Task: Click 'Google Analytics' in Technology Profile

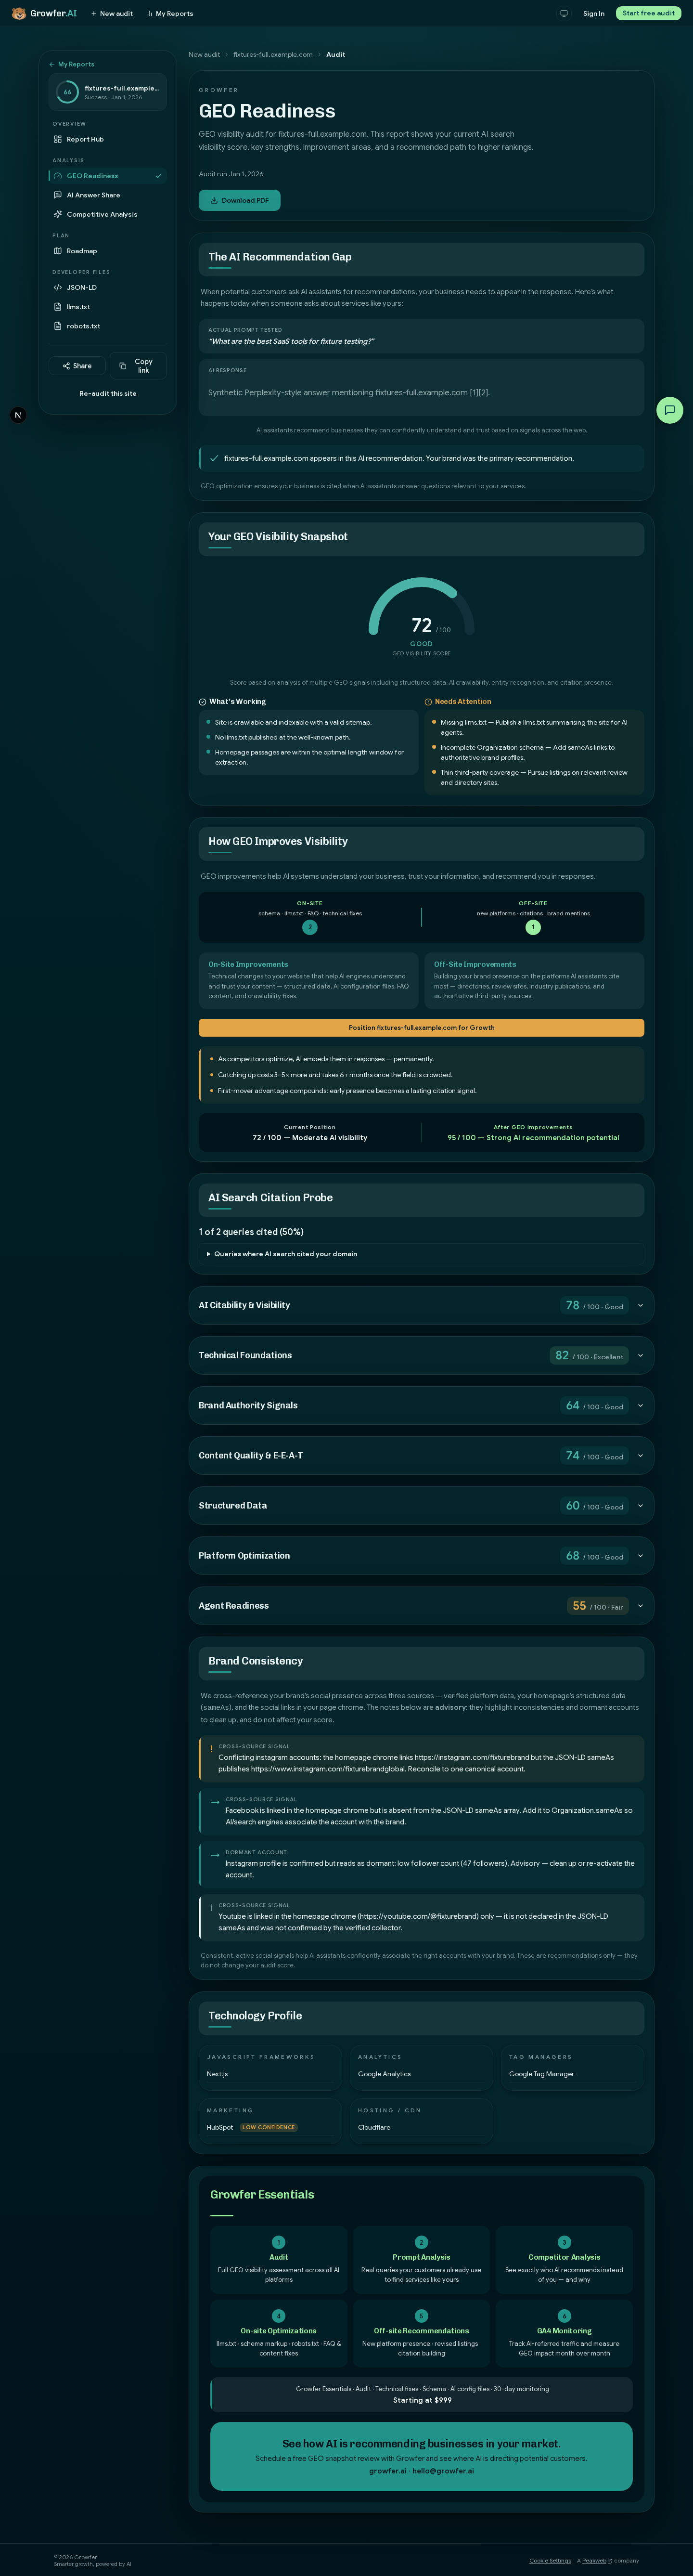Action: [384, 2074]
